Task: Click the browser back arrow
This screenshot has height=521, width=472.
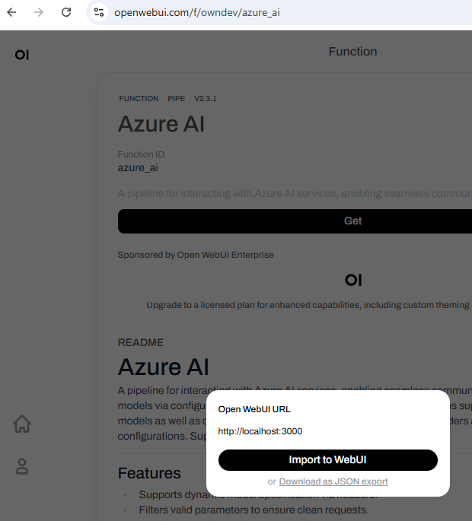Action: (x=11, y=12)
